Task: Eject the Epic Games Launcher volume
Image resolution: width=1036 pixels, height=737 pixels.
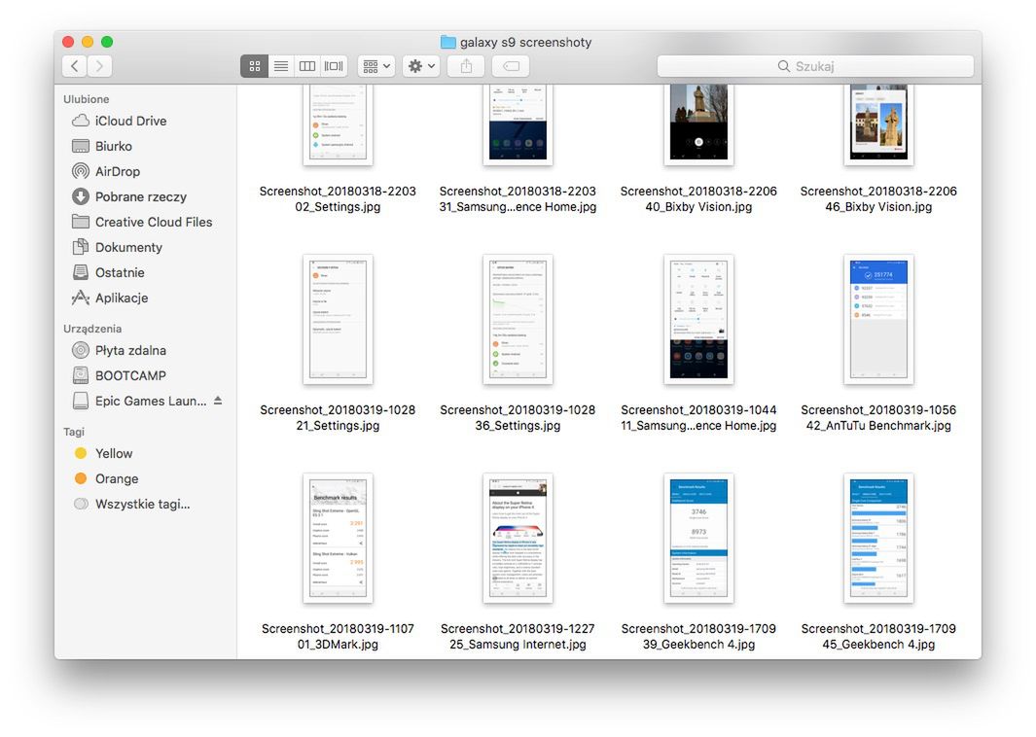Action: pos(218,401)
